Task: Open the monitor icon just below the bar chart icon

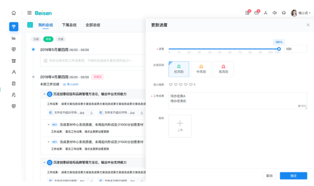Action: click(14, 49)
